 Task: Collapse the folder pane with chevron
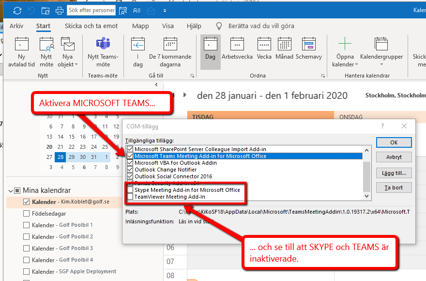click(x=156, y=85)
